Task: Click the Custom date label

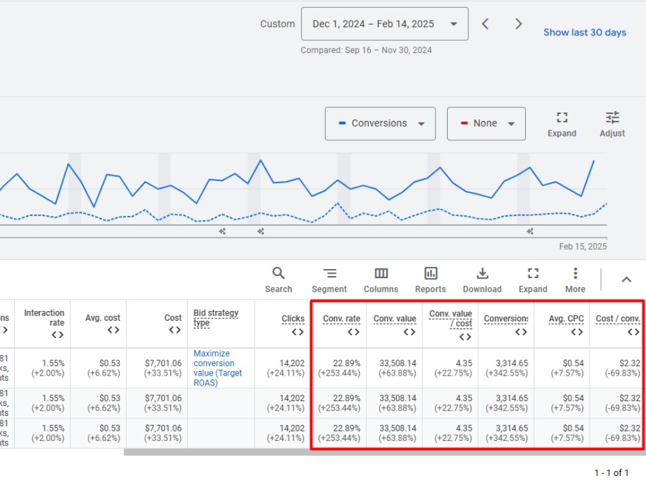Action: [277, 24]
